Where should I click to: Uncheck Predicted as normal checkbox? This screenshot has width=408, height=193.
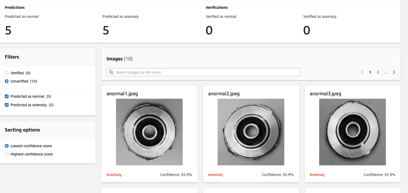point(7,96)
